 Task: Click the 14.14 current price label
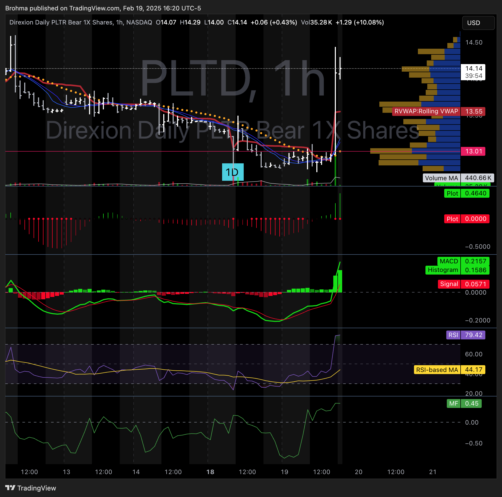474,69
